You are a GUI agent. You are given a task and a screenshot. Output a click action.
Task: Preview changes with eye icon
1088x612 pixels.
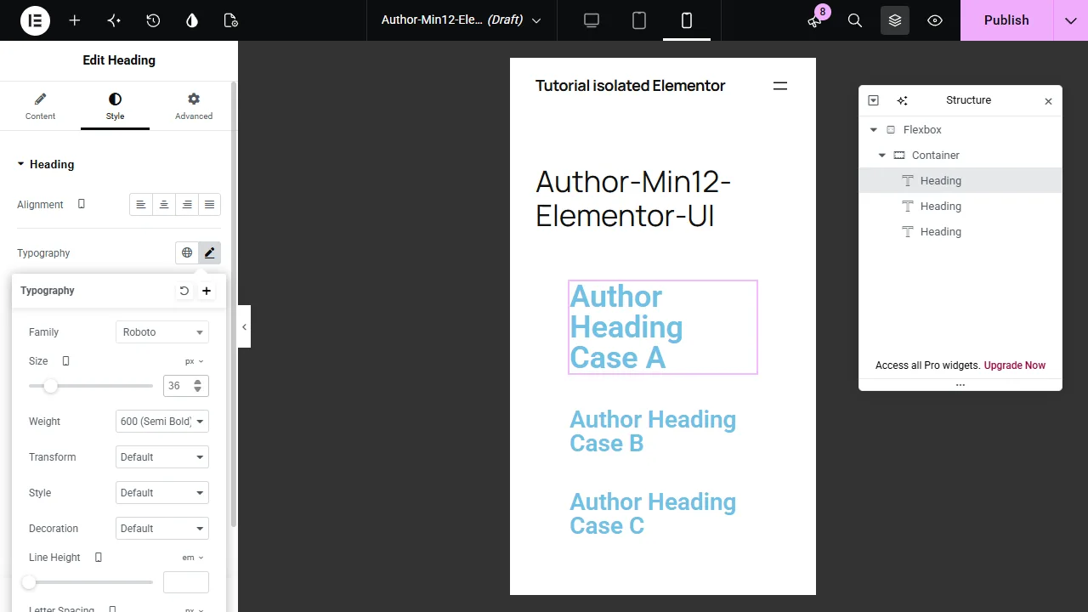pos(935,20)
